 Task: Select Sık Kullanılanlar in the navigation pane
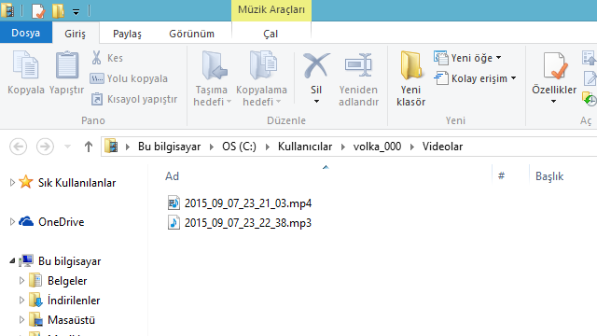click(x=76, y=183)
